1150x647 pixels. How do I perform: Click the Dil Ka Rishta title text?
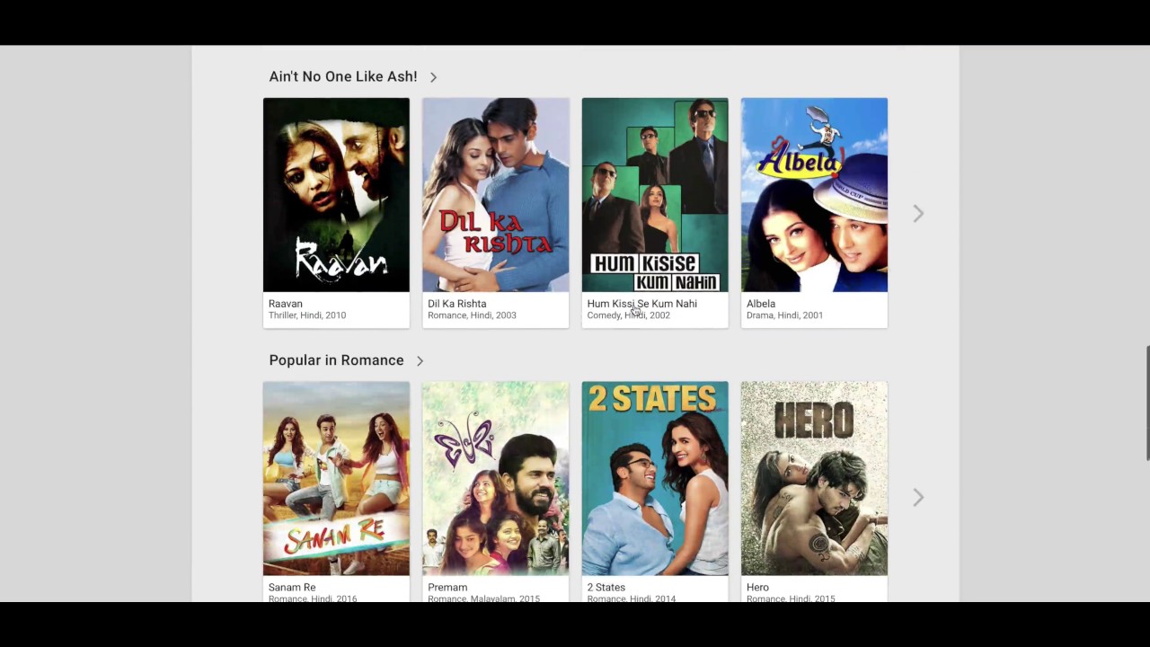pyautogui.click(x=457, y=304)
